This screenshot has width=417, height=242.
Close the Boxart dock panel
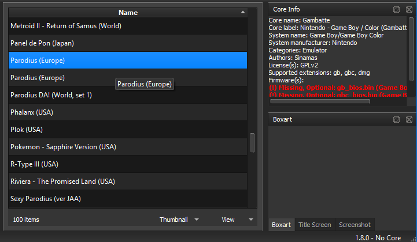coord(409,119)
